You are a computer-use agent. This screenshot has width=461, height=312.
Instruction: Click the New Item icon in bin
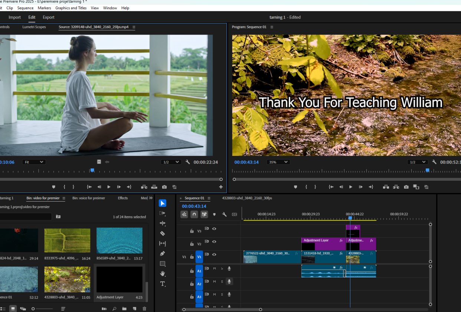click(134, 309)
